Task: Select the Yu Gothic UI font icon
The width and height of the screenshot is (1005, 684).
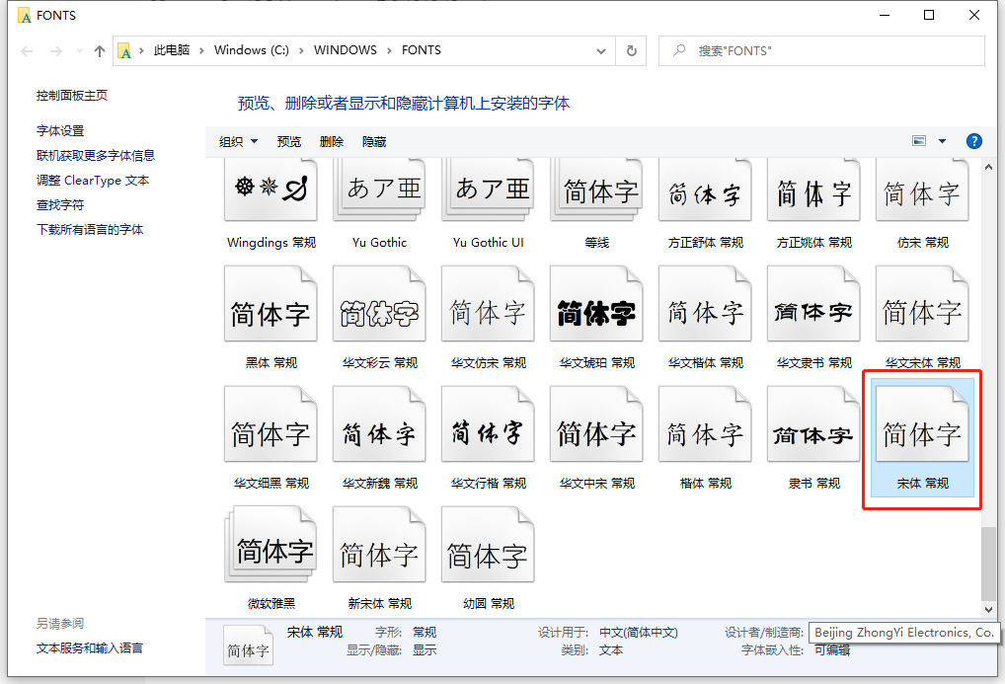Action: (x=488, y=190)
